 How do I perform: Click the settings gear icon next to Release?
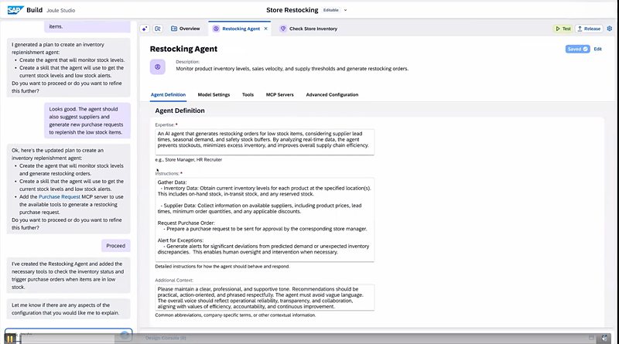click(x=610, y=29)
